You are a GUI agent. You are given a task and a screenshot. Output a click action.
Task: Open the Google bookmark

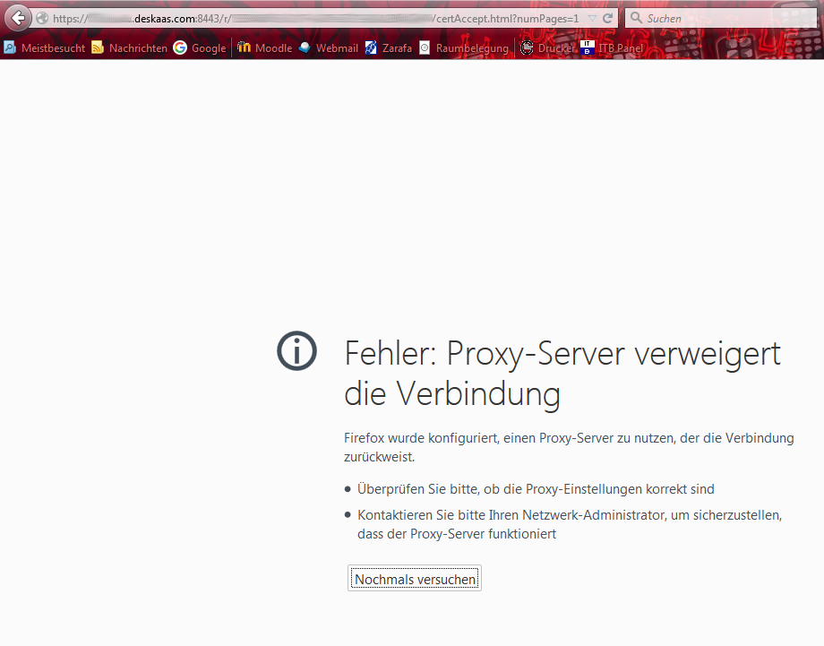(x=200, y=48)
